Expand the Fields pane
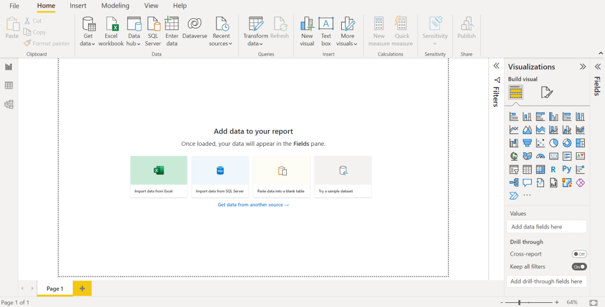The height and width of the screenshot is (307, 605). pyautogui.click(x=598, y=66)
